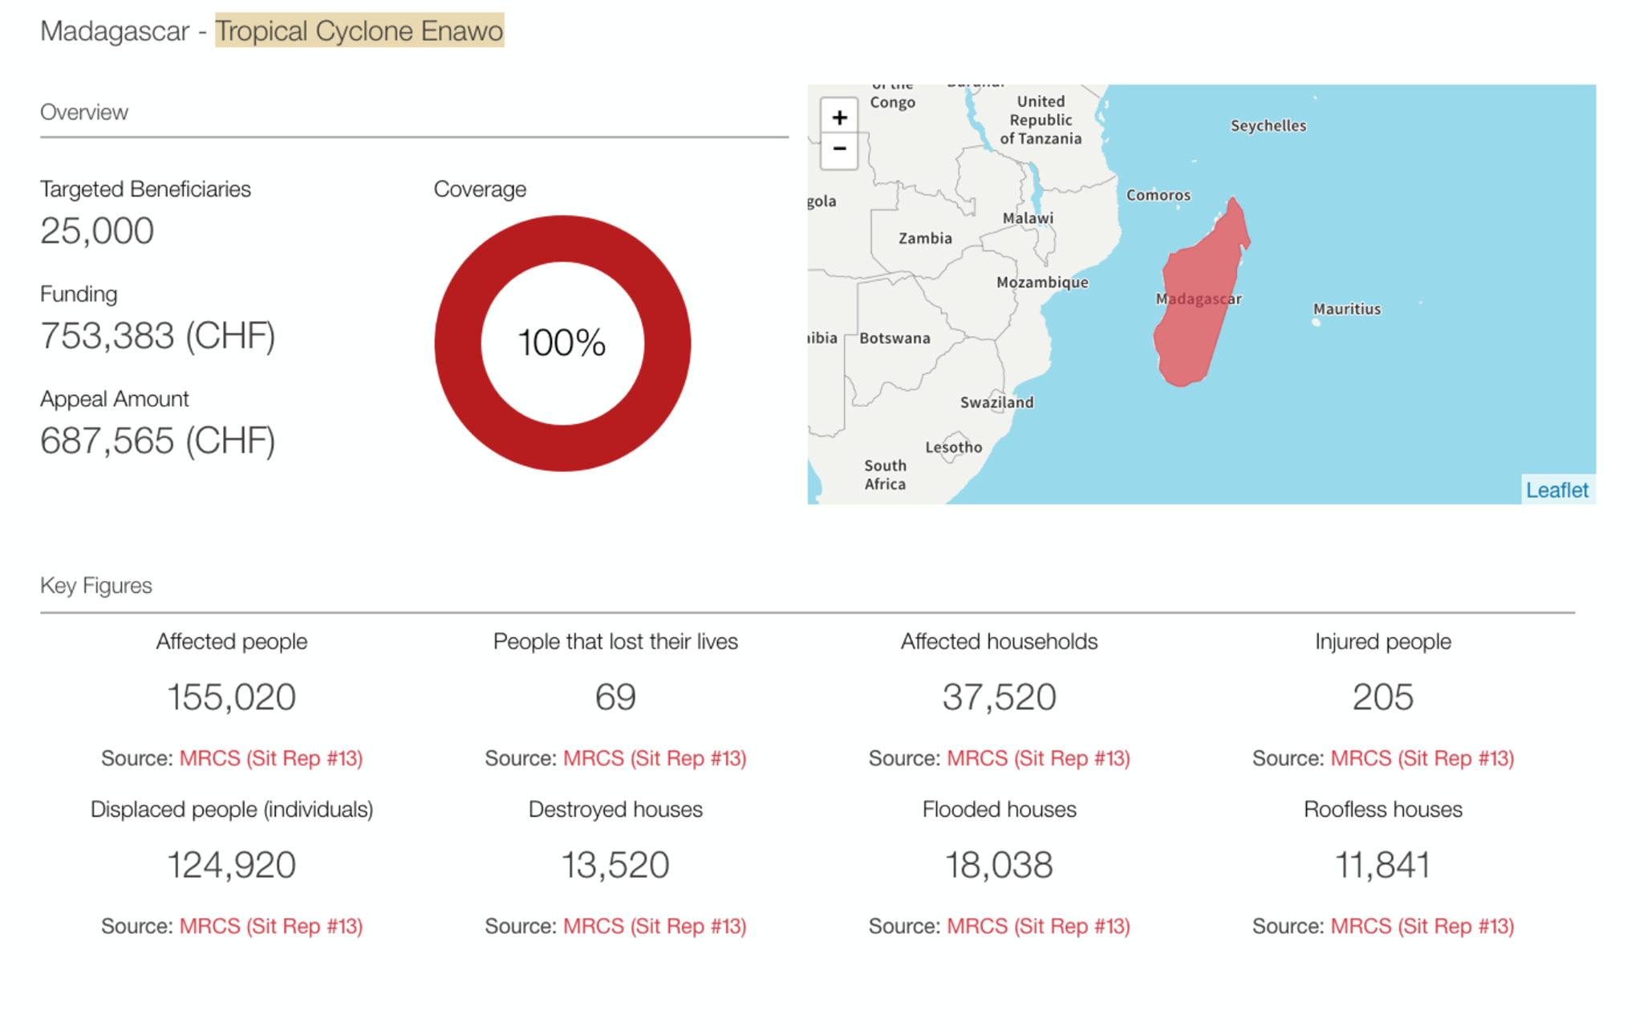Open MRCS source link under Roofless houses
Viewport: 1643px width, 1027px height.
point(1422,926)
